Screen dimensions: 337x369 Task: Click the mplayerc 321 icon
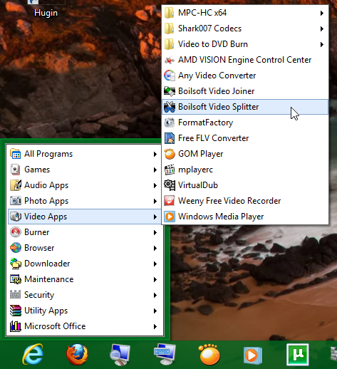170,170
